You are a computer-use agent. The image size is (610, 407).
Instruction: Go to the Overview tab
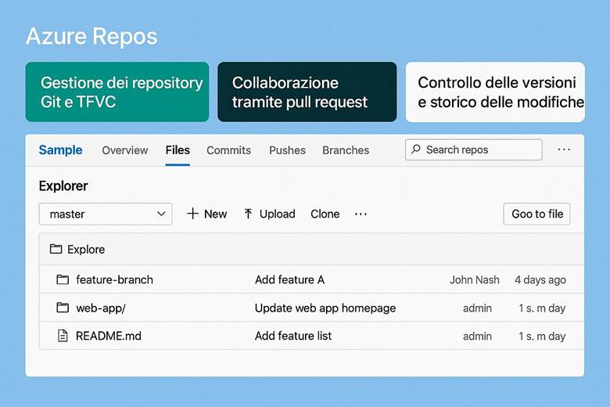tap(124, 149)
